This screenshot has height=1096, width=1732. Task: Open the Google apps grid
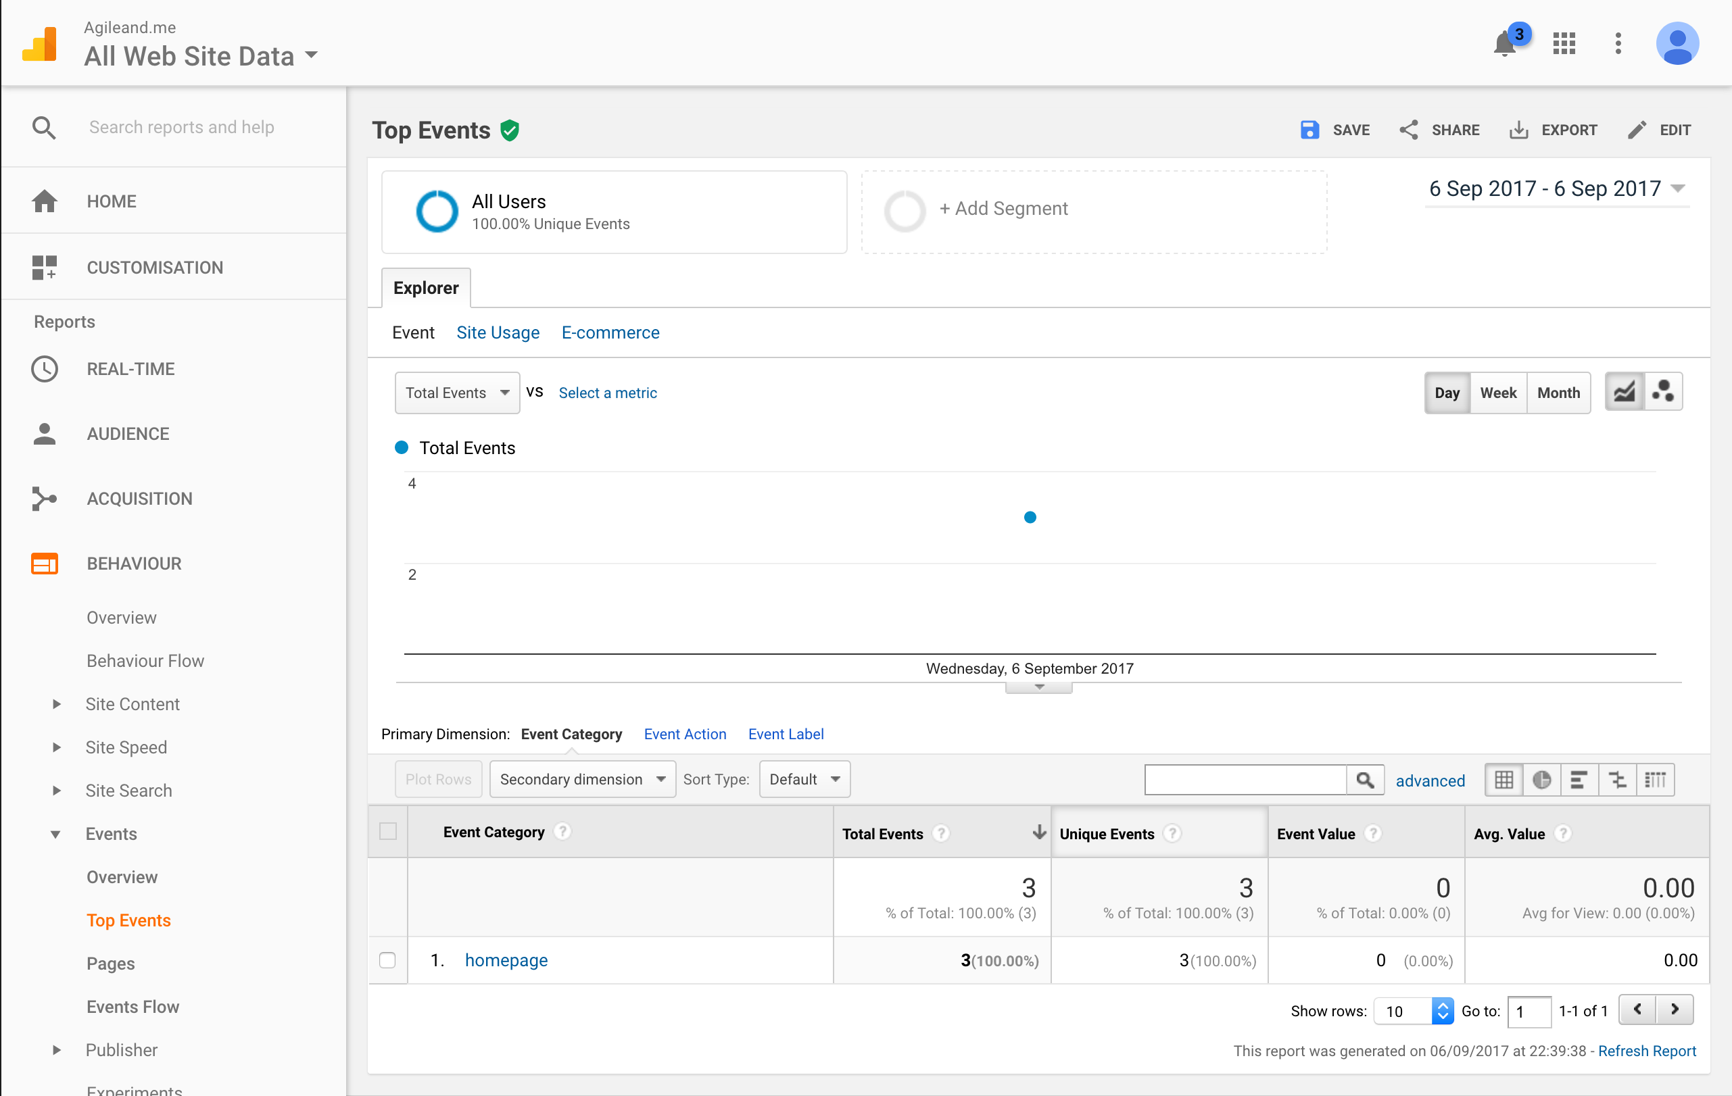[x=1564, y=43]
